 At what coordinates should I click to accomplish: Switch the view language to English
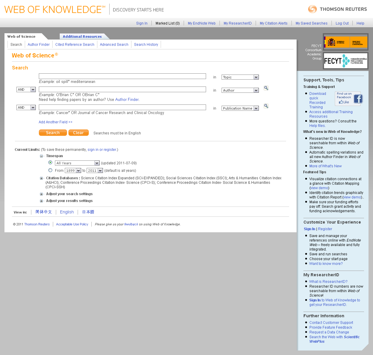(x=67, y=212)
